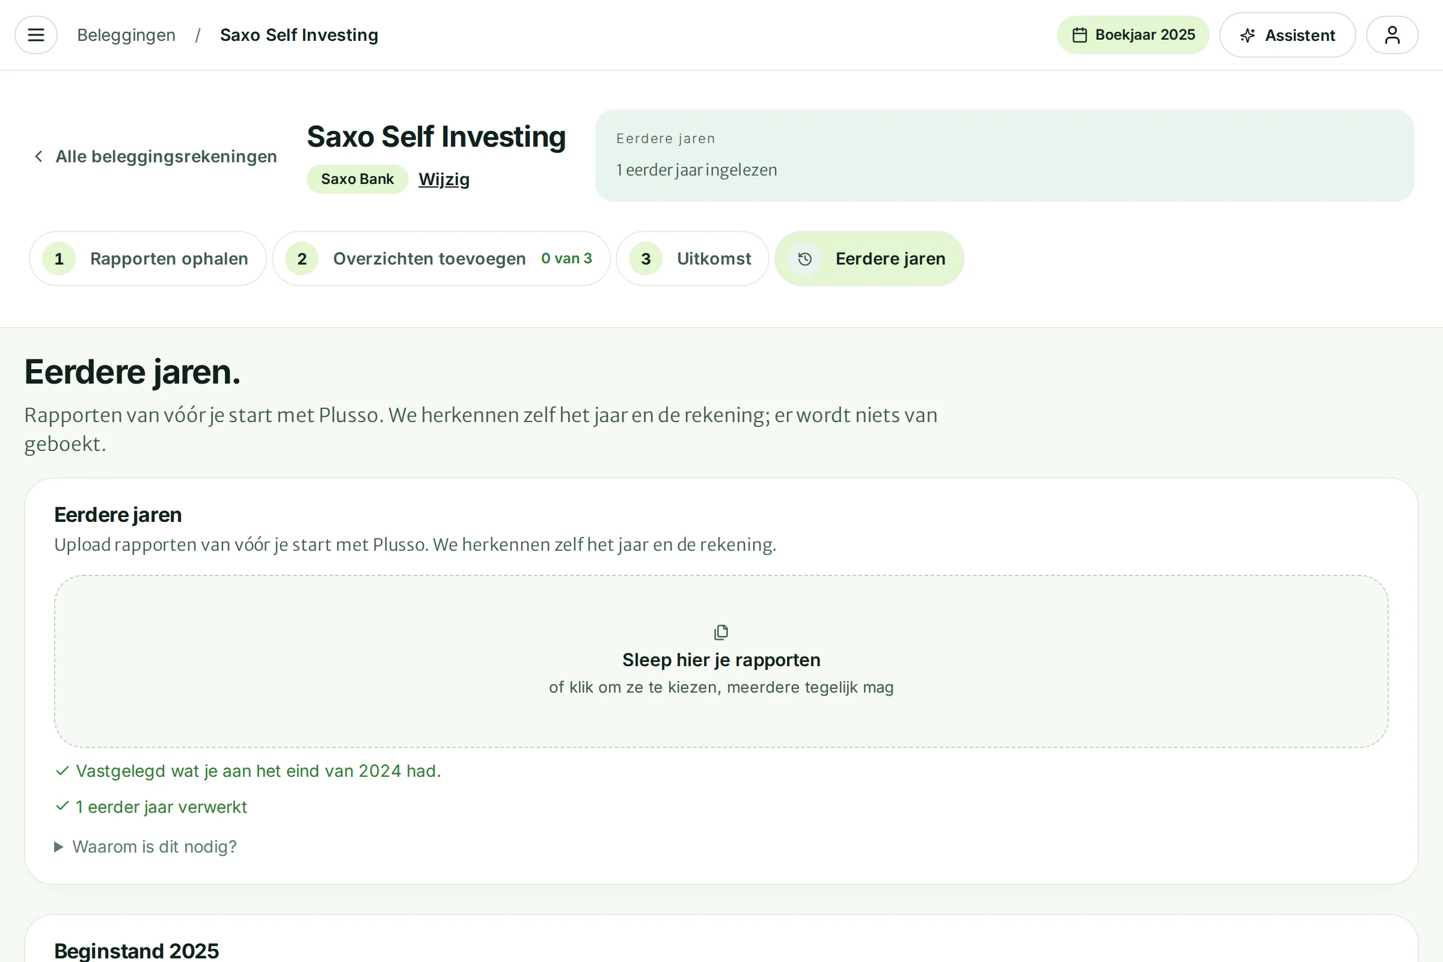Click the 'Beginstand 2025' heading
This screenshot has height=962, width=1443.
(136, 951)
